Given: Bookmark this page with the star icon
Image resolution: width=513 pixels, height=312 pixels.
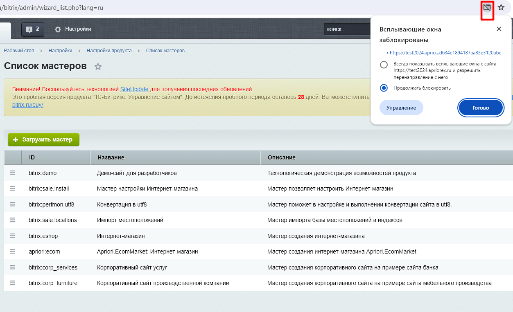Looking at the screenshot, I should click(x=501, y=8).
